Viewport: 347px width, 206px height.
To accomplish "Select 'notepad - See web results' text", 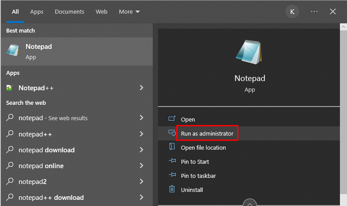I will 53,118.
